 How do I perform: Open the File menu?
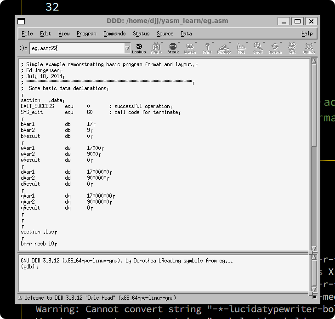tap(27, 34)
